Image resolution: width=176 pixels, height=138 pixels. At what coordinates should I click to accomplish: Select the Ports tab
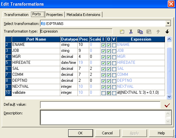(x=38, y=14)
